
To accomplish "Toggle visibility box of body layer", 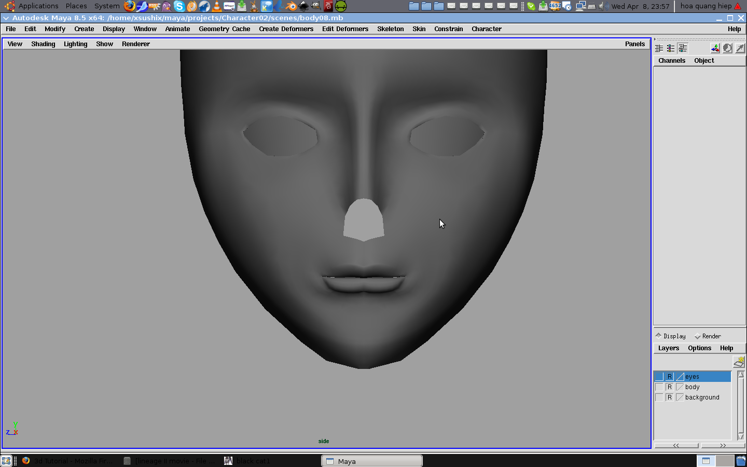I will (659, 387).
